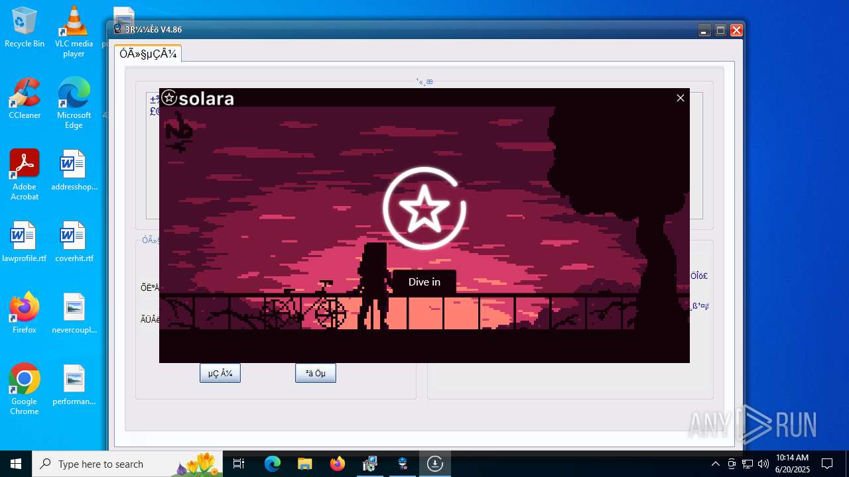
Task: Show hidden system tray icons
Action: coord(715,464)
